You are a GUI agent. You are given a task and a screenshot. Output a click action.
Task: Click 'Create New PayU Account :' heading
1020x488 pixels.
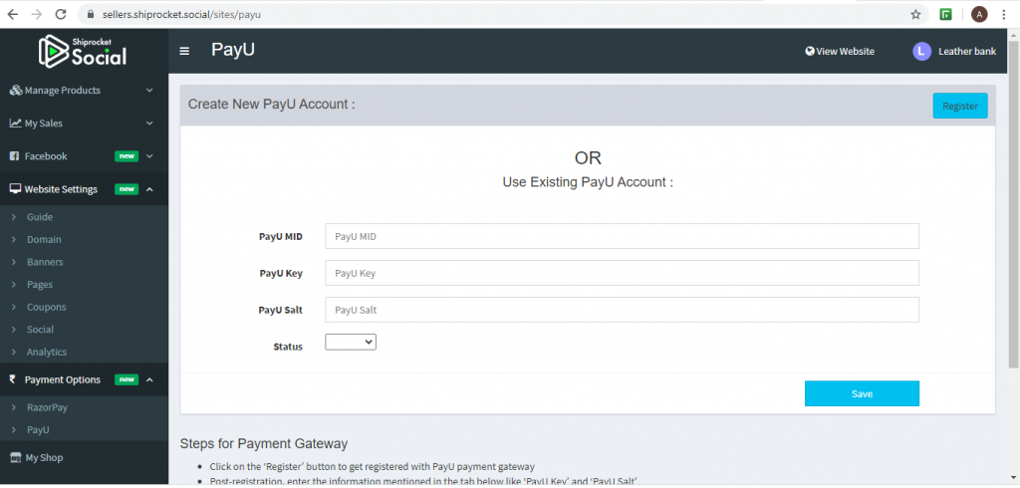pyautogui.click(x=271, y=105)
